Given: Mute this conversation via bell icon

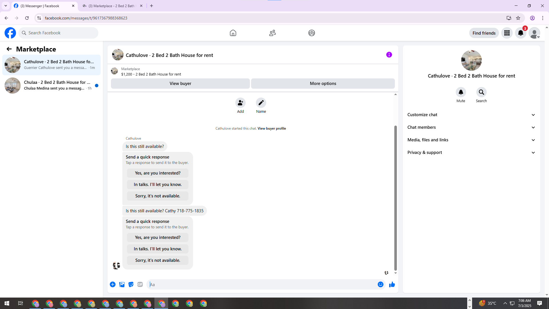Looking at the screenshot, I should pos(461,92).
